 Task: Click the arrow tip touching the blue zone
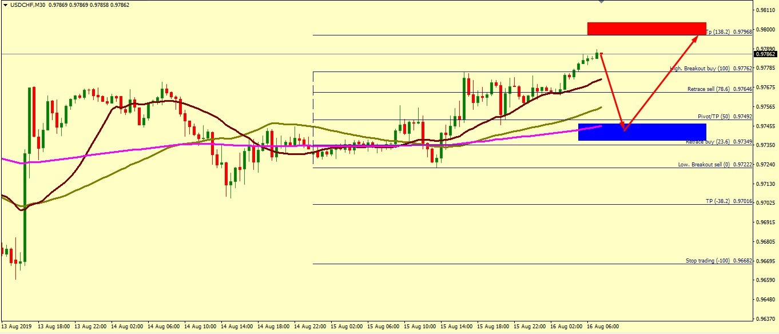pyautogui.click(x=624, y=130)
